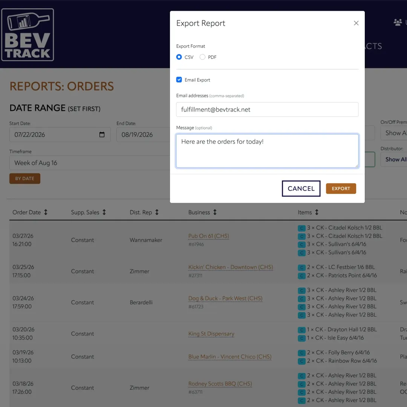Open Rodney Scotts BBQ (CHS) link
Image resolution: width=407 pixels, height=407 pixels.
[220, 384]
